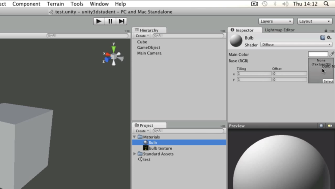This screenshot has width=335, height=189.
Task: Click the blue Z axis of gizmo
Action: pos(108,59)
